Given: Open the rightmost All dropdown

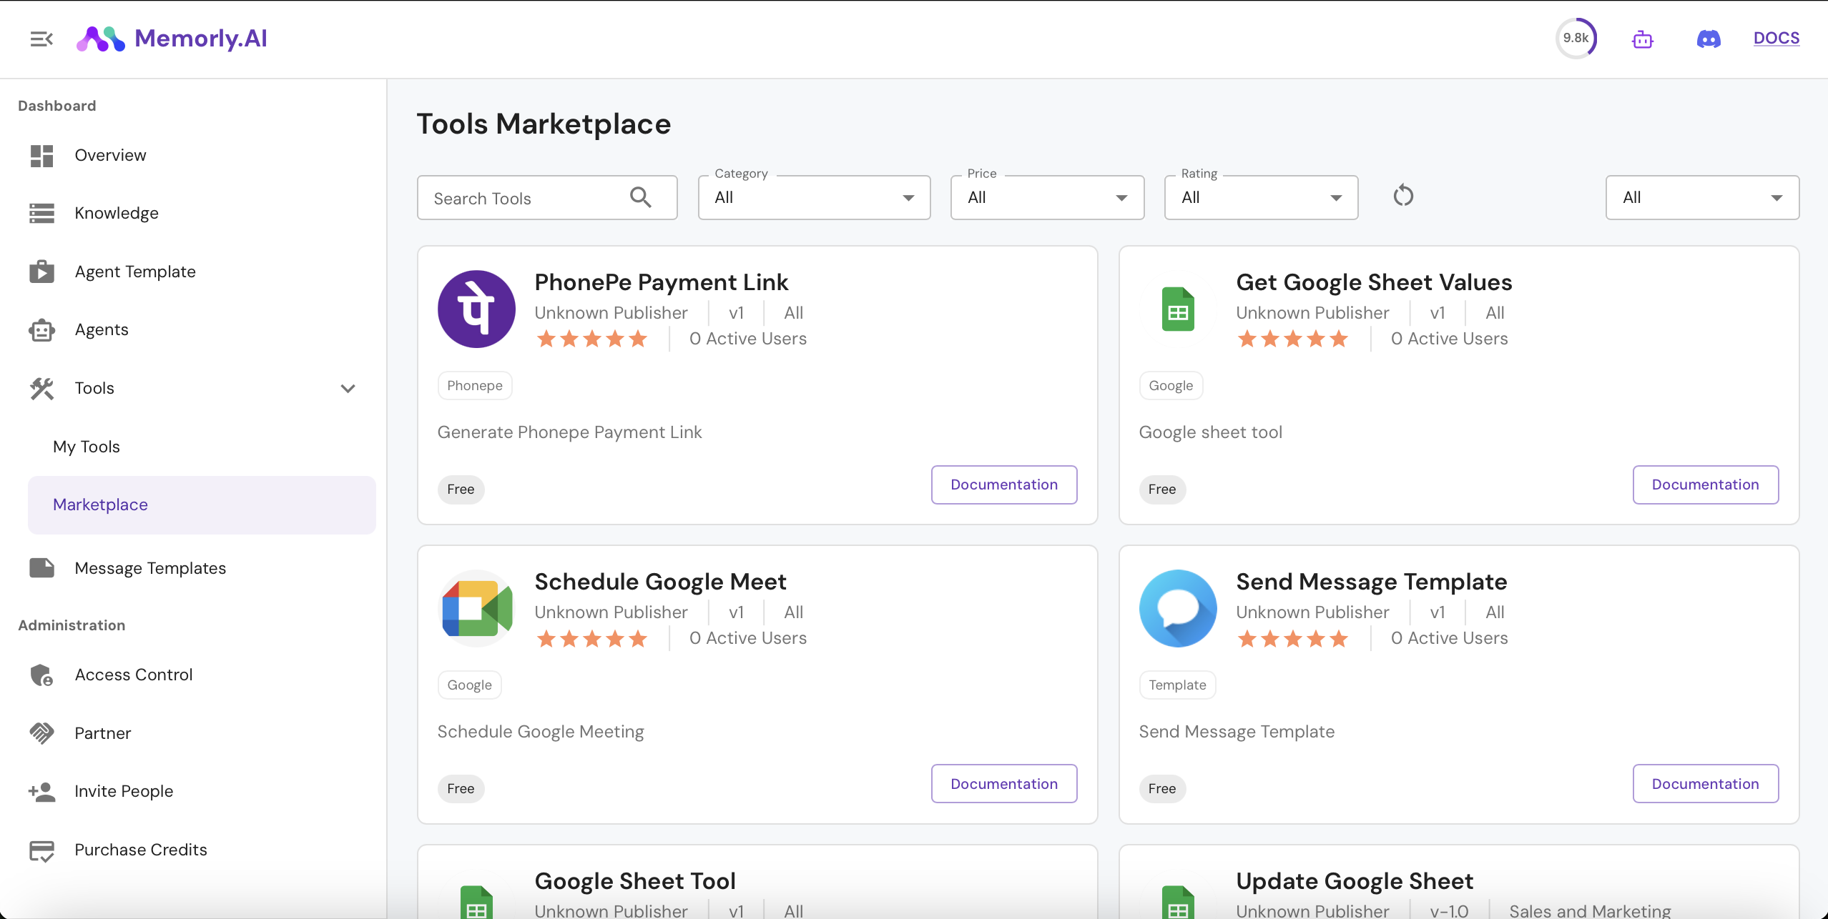Looking at the screenshot, I should click(x=1702, y=197).
